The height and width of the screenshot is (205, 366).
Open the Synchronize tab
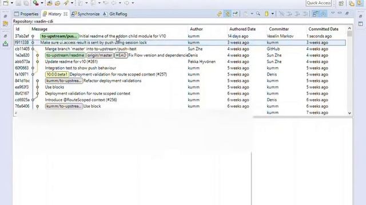click(x=85, y=14)
